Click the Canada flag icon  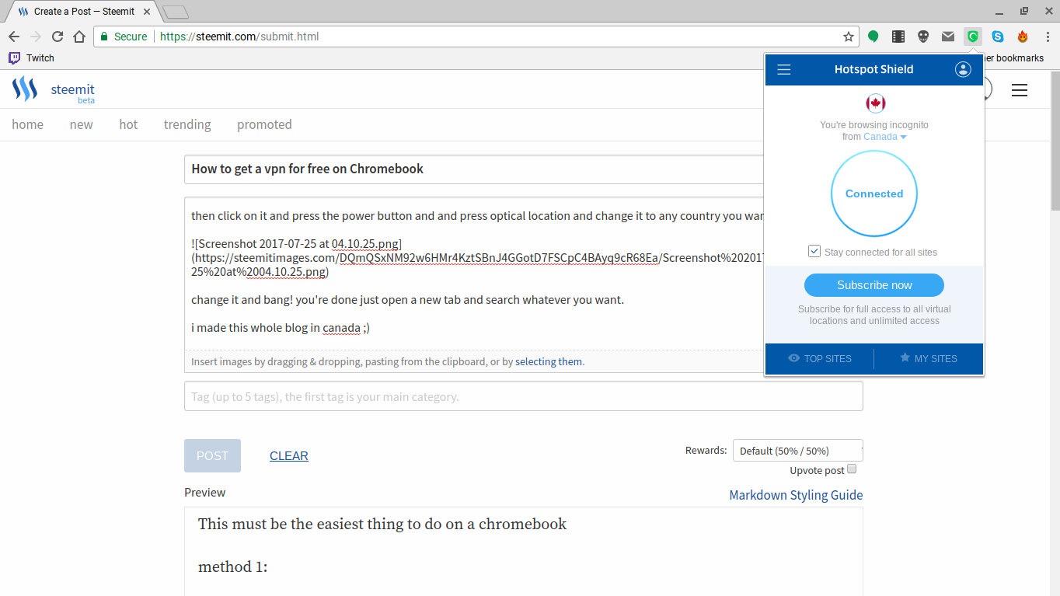click(876, 103)
